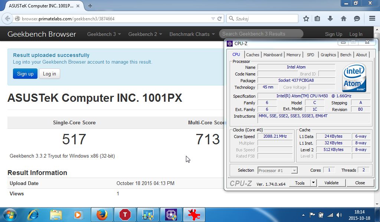The width and height of the screenshot is (380, 222).
Task: Switch to CPU tab in CPU-Z
Action: pyautogui.click(x=236, y=55)
